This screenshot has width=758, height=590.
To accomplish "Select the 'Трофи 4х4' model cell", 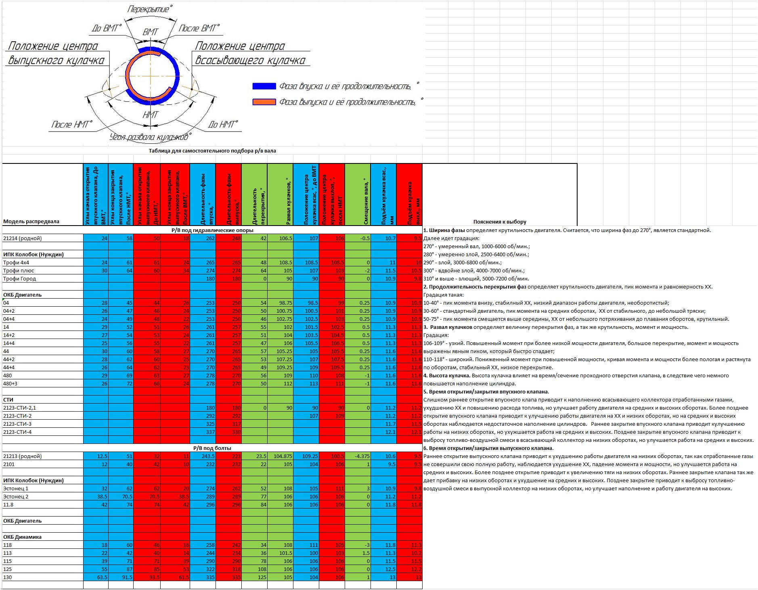I will coord(43,262).
